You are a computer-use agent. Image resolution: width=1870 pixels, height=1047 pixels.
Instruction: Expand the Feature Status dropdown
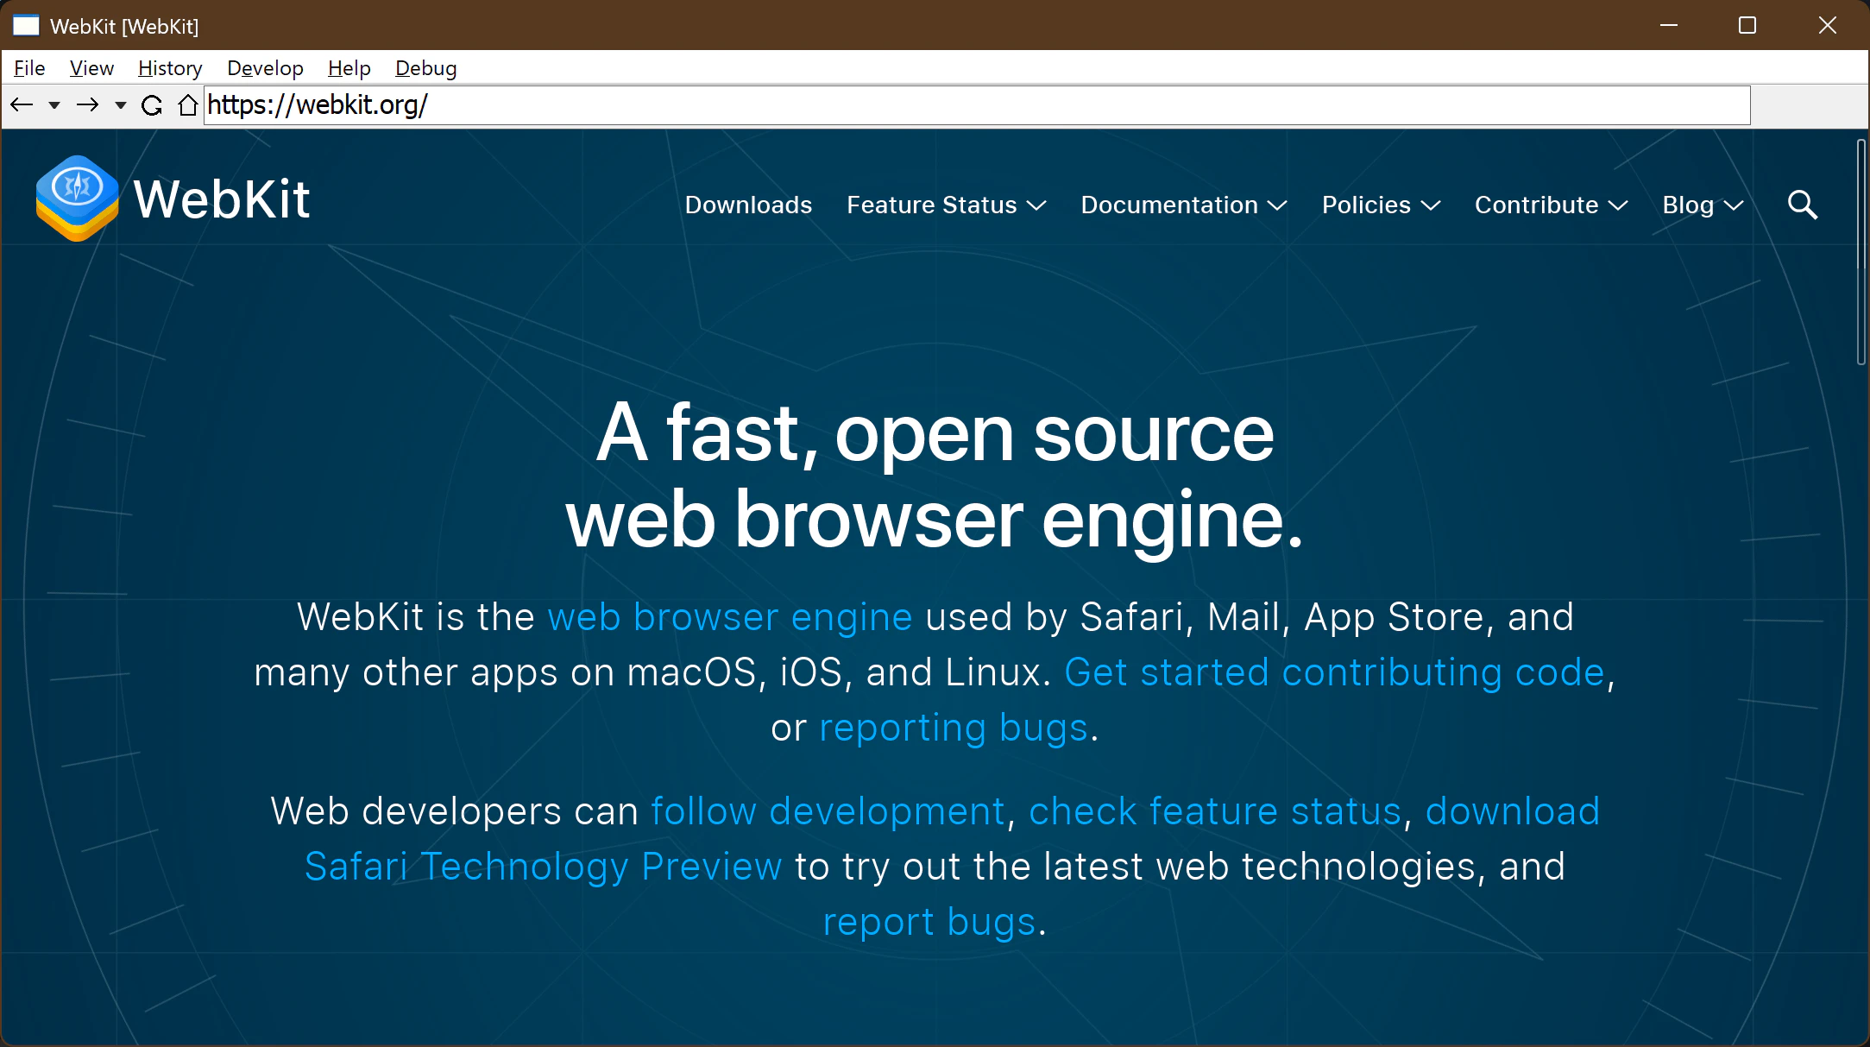[946, 205]
